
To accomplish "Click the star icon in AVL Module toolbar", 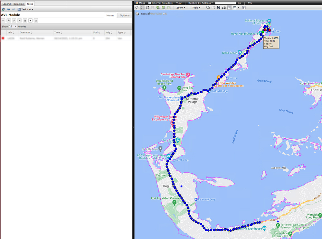I will [9, 21].
